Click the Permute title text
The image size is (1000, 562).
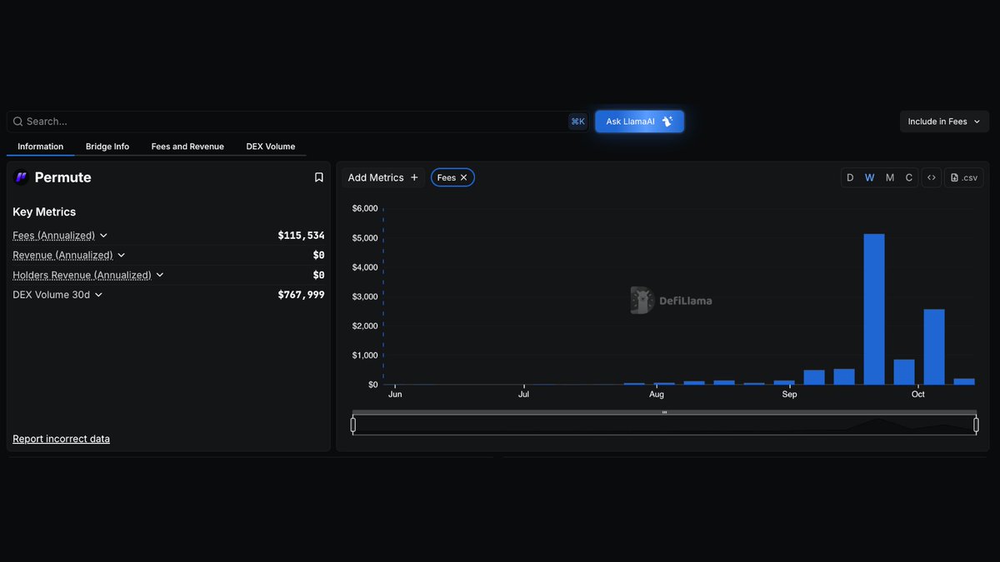(x=63, y=177)
